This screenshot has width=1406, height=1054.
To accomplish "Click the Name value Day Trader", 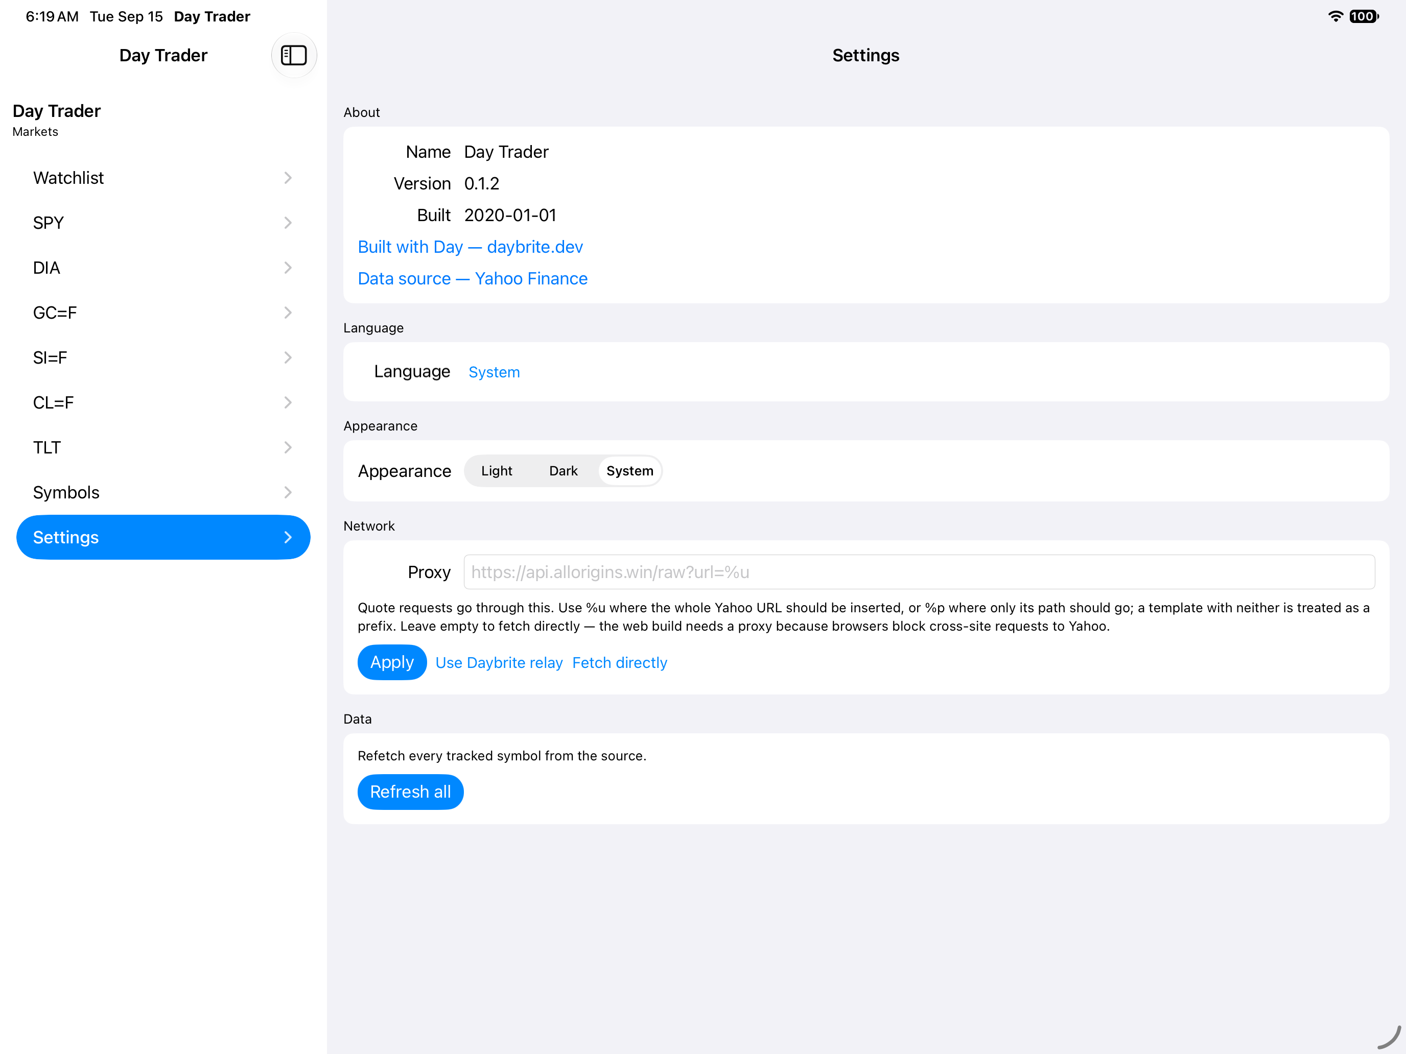I will (x=506, y=152).
